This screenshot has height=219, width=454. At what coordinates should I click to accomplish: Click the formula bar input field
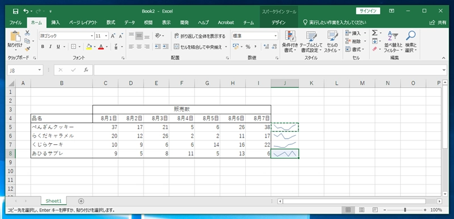267,70
